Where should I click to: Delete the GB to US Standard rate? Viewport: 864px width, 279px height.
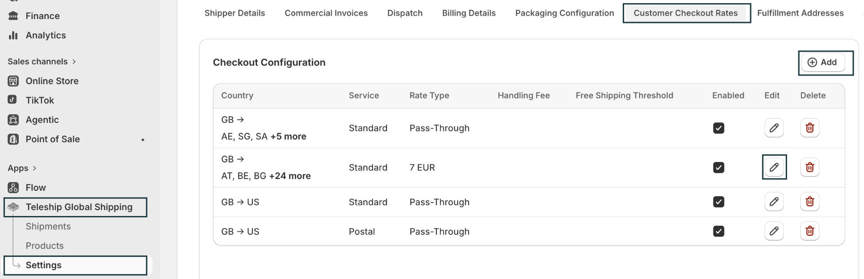pos(810,202)
